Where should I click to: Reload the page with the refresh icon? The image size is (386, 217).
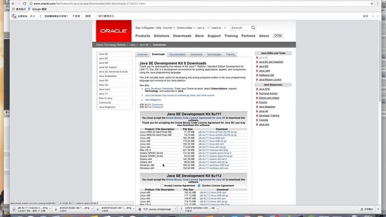coord(24,4)
